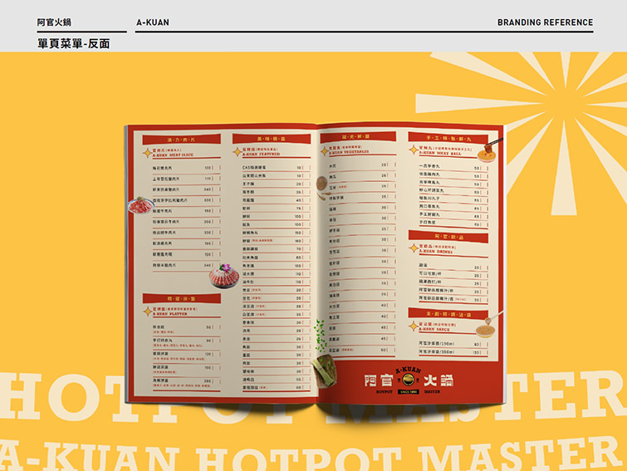The width and height of the screenshot is (627, 471).
Task: Click the A-KUAN PLATTER heading
Action: pos(170,314)
